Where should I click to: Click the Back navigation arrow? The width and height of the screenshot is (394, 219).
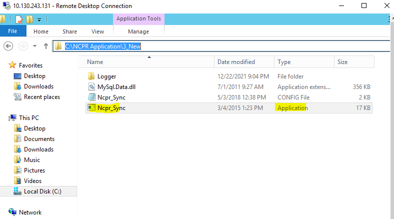click(x=8, y=46)
